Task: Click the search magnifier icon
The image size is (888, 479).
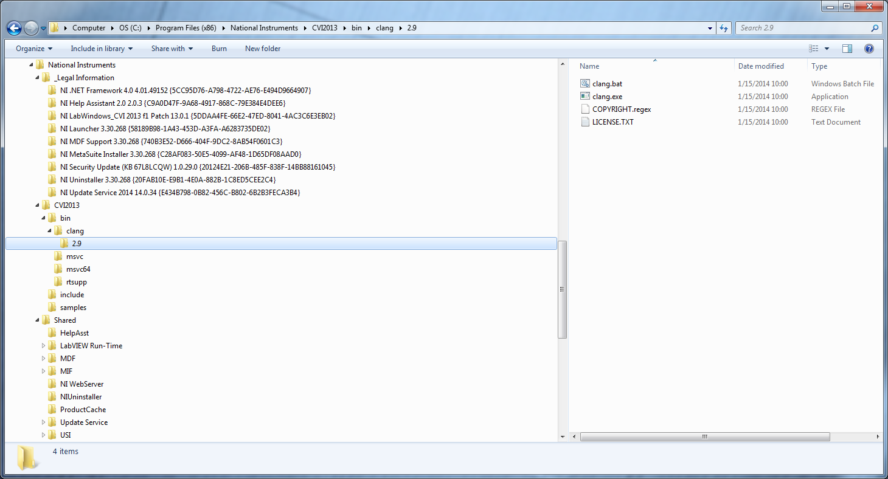Action: (x=875, y=28)
